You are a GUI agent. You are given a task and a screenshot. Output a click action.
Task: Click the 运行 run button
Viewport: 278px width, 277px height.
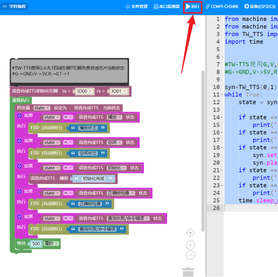click(x=193, y=7)
